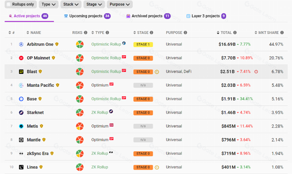This screenshot has height=174, width=292.
Task: Click the $16.69B total for Arbitrum One
Action: 227,44
